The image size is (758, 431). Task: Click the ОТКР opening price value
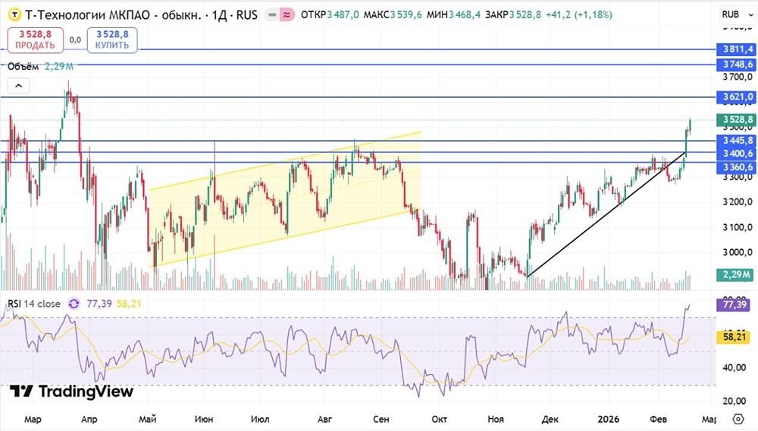coord(343,15)
